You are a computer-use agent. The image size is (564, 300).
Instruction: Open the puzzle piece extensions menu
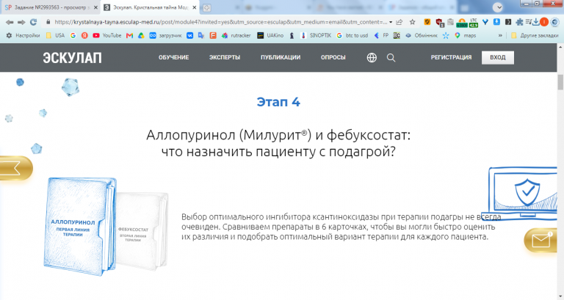tap(519, 22)
